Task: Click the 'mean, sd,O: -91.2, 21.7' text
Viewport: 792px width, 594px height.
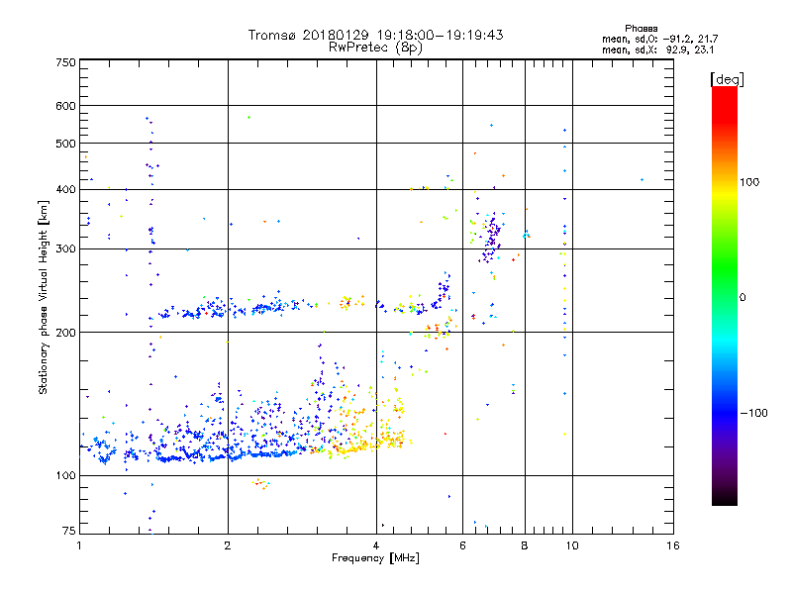Action: [659, 40]
